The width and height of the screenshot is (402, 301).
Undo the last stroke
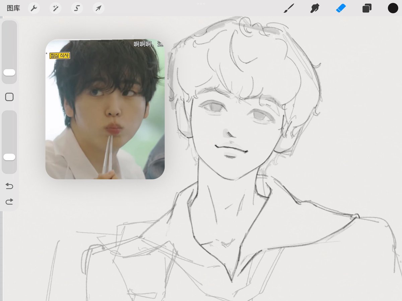pos(9,186)
